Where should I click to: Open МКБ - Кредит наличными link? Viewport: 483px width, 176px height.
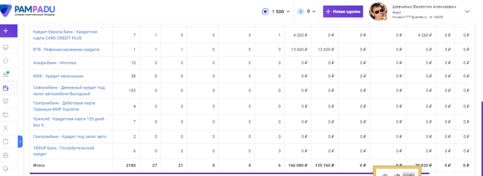coord(58,76)
